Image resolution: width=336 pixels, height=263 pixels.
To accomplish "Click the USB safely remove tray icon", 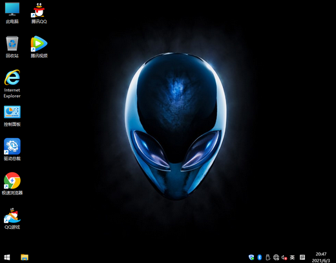I will [268, 257].
